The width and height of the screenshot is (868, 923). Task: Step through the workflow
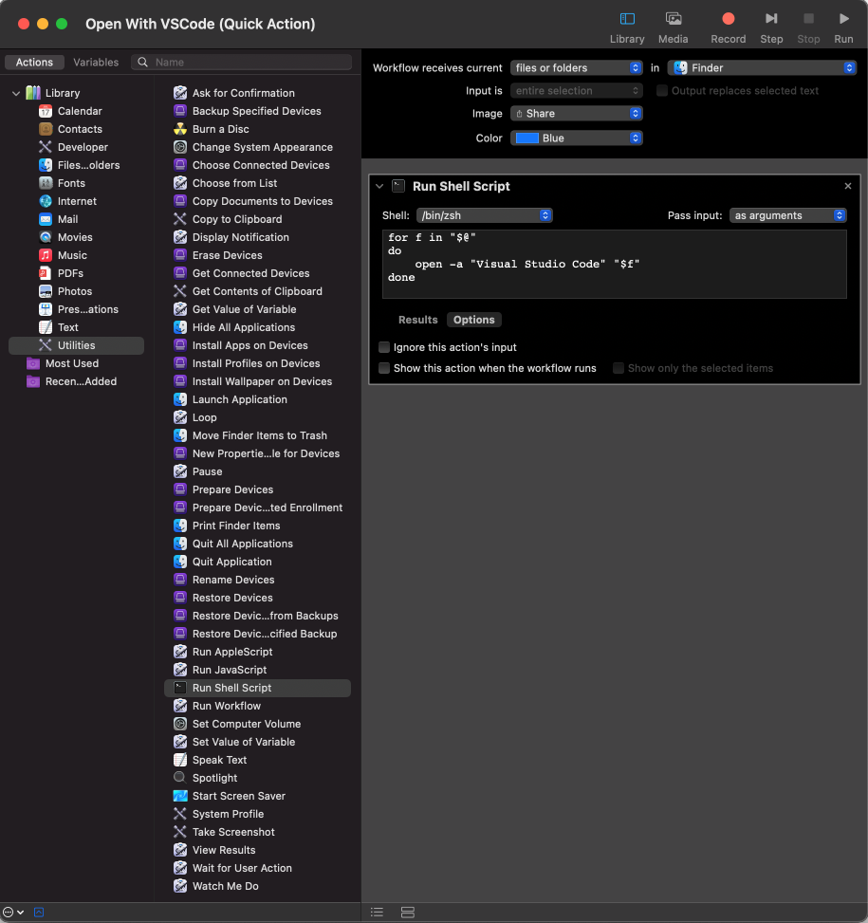click(771, 28)
